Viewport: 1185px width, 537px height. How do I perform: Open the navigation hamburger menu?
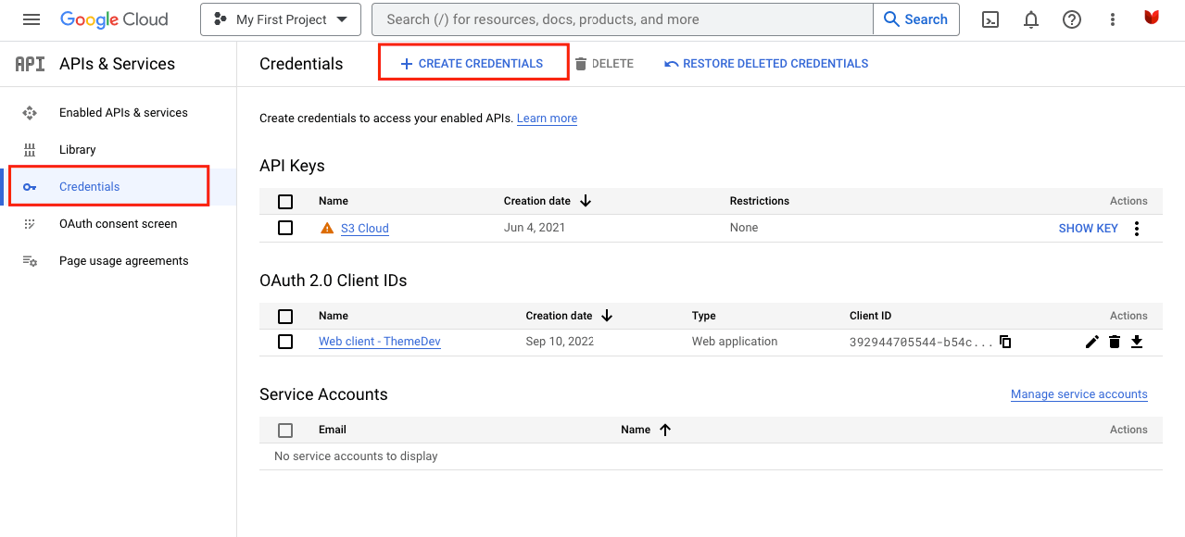tap(32, 19)
